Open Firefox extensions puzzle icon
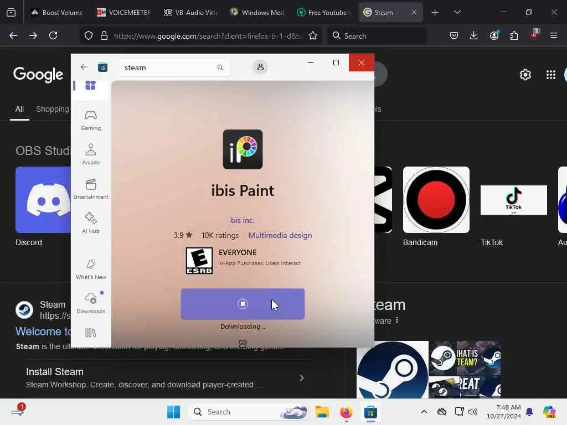Viewport: 567px width, 425px height. pyautogui.click(x=514, y=35)
